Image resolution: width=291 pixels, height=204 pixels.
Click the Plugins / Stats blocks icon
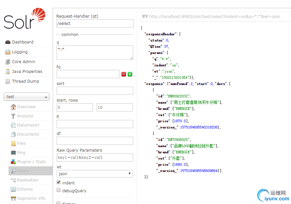tap(13, 162)
